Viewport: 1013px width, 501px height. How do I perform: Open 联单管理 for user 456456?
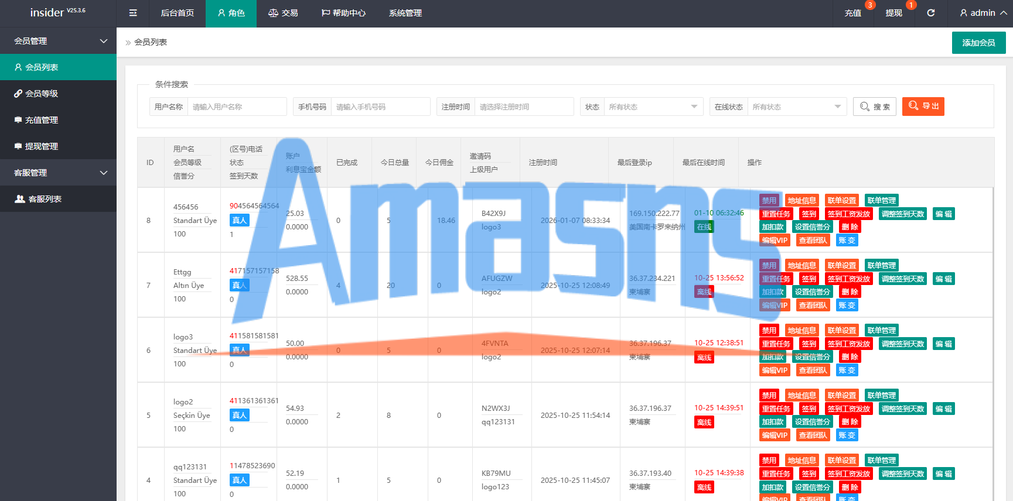[882, 200]
